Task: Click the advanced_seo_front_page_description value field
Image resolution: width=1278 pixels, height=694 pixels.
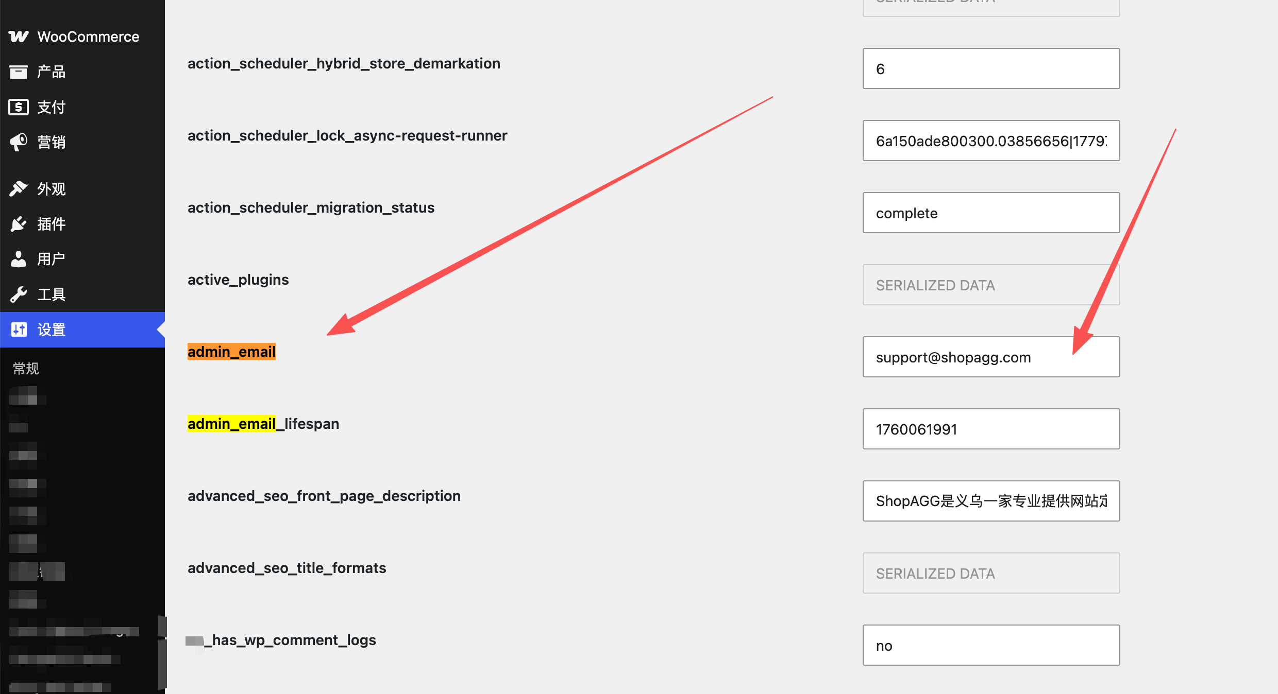Action: click(991, 501)
